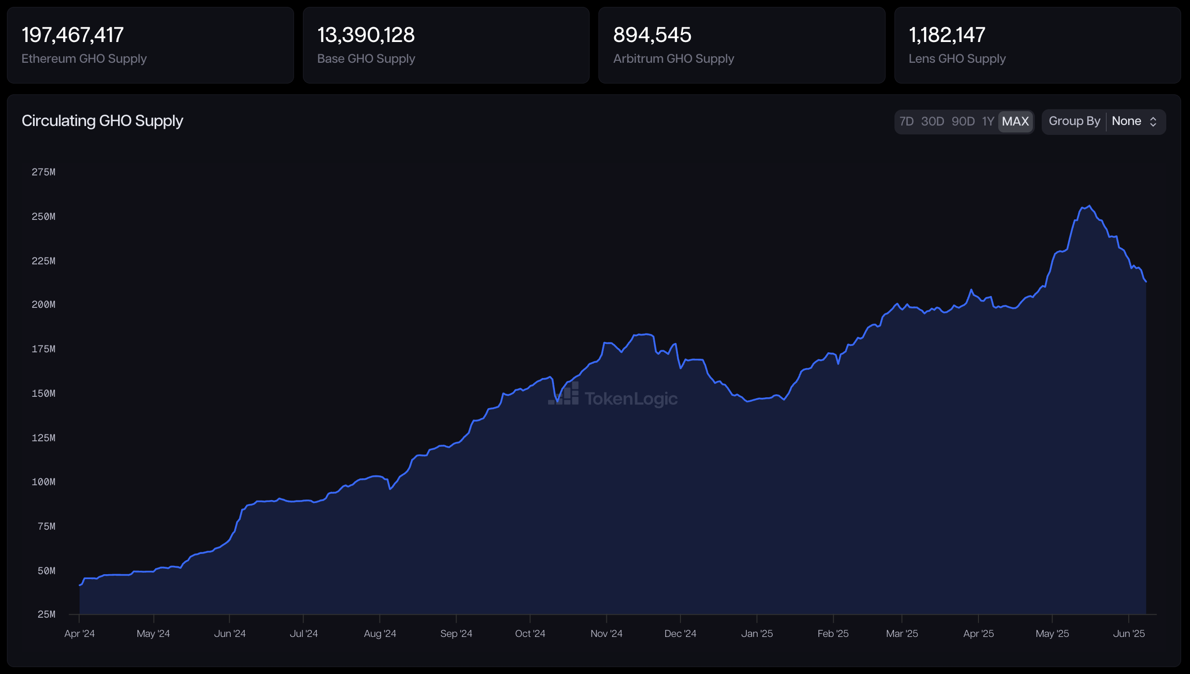
Task: Switch on the 90D time range
Action: tap(962, 121)
